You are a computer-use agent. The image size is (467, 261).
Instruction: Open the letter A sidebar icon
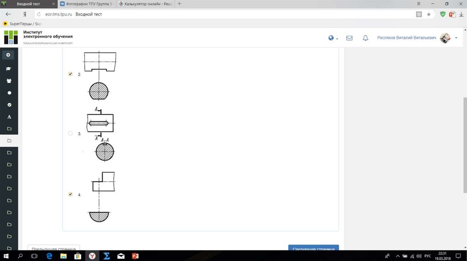click(x=9, y=117)
